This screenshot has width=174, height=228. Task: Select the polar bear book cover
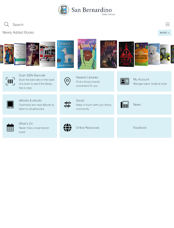click(154, 54)
